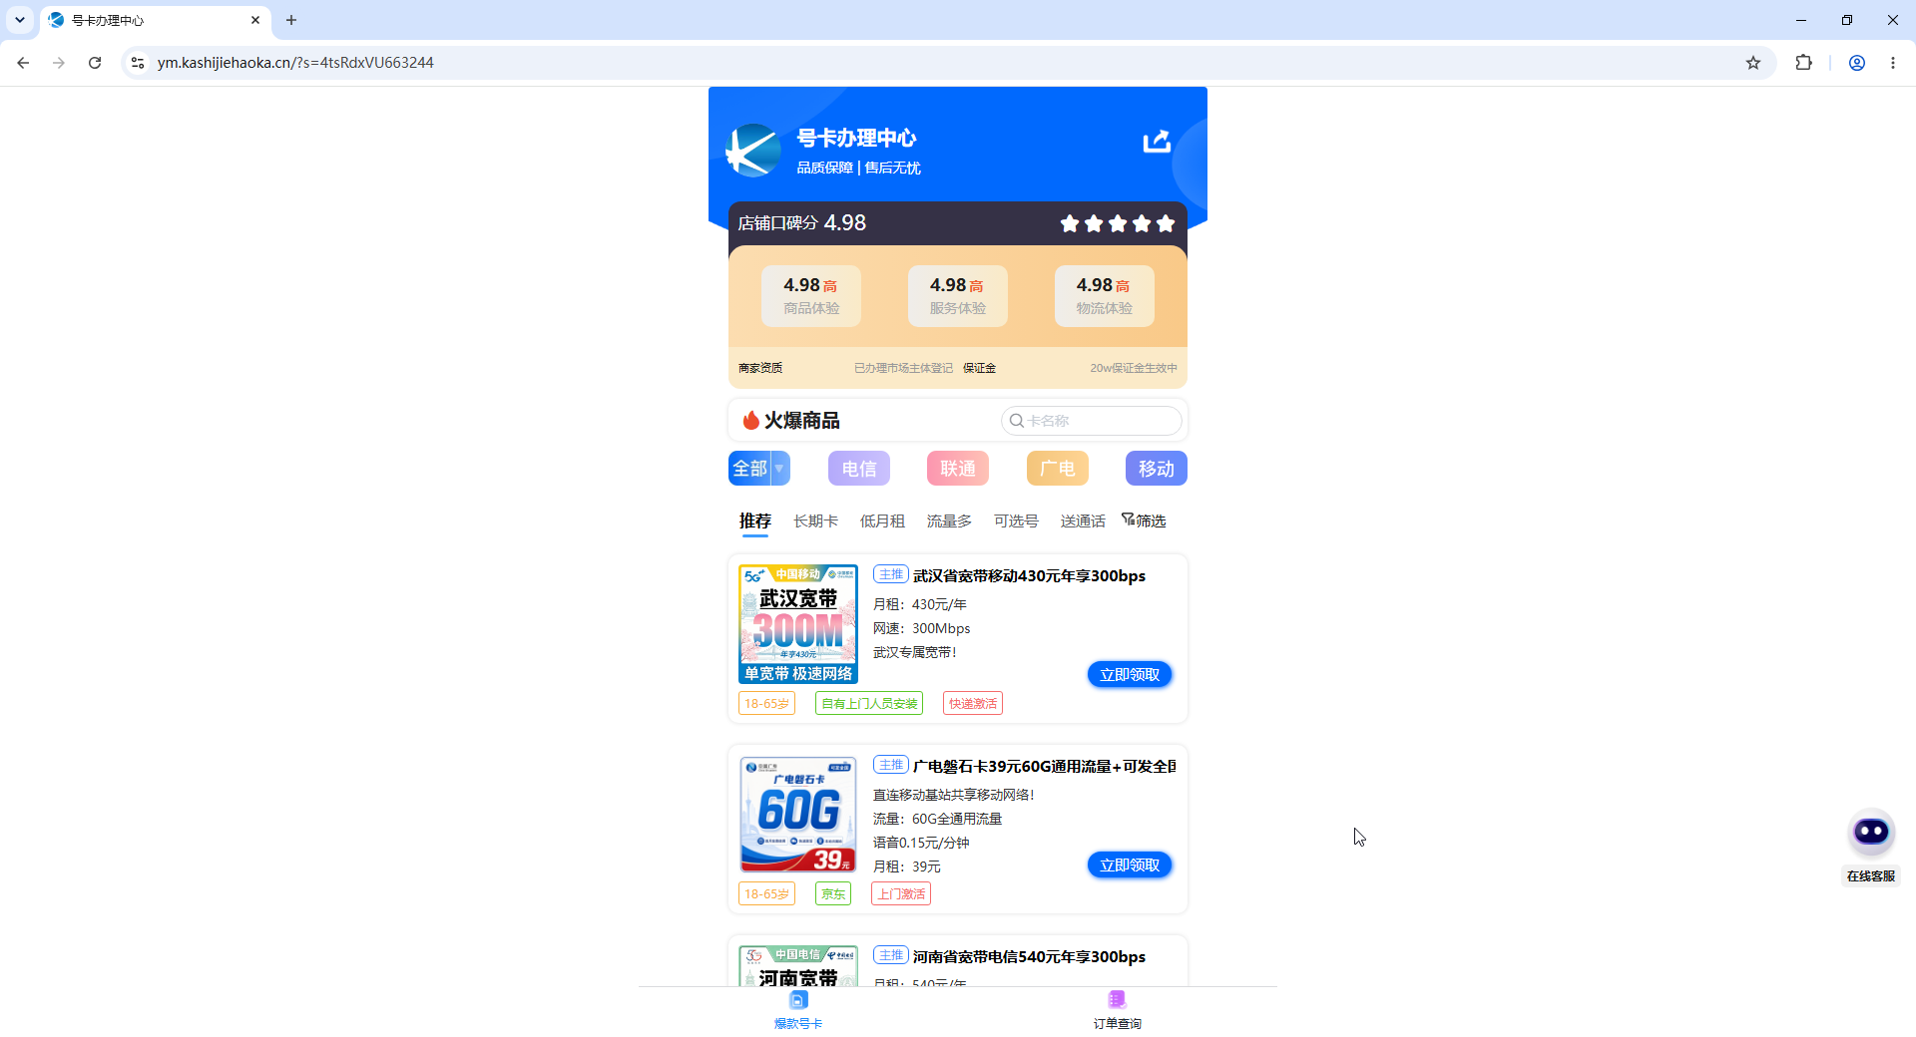Select the 广电 carrier filter
Screen dimensions: 1916x1037
(1057, 469)
